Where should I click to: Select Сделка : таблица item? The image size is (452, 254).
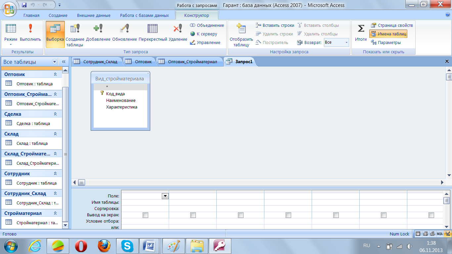[32, 123]
